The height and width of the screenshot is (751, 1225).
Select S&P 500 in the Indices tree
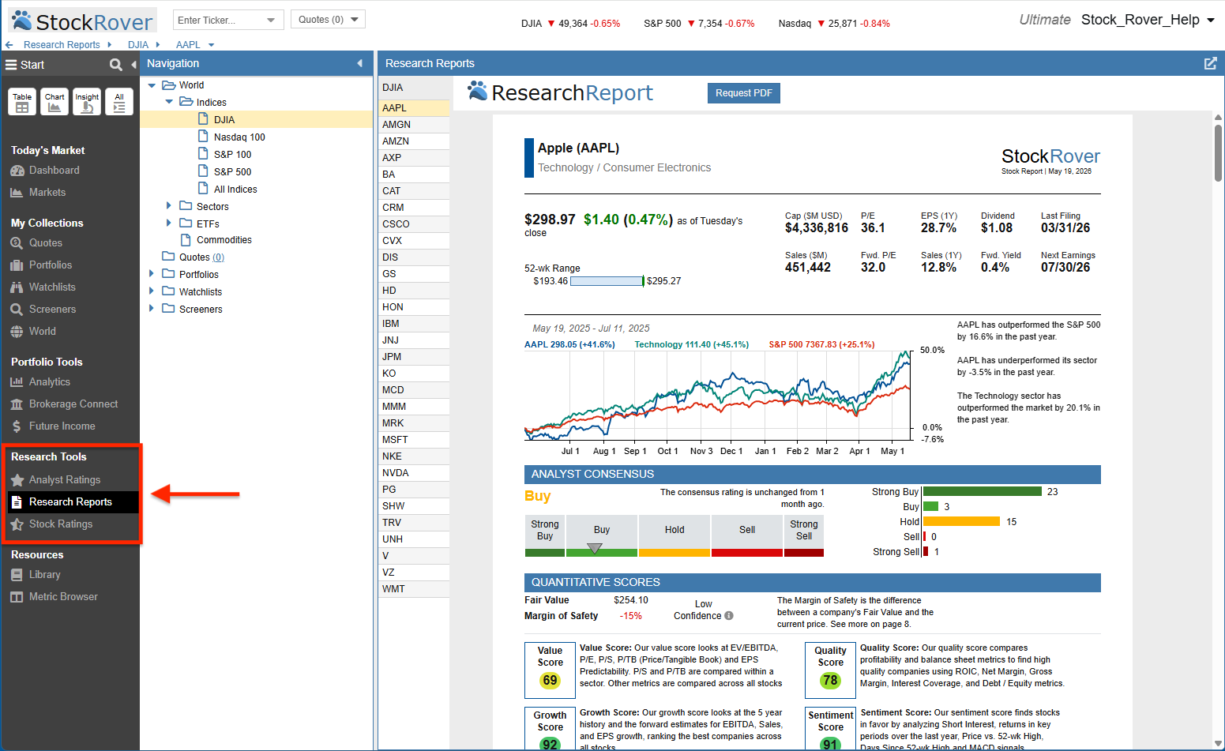232,172
